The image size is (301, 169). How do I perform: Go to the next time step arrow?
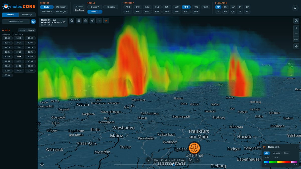197,160
